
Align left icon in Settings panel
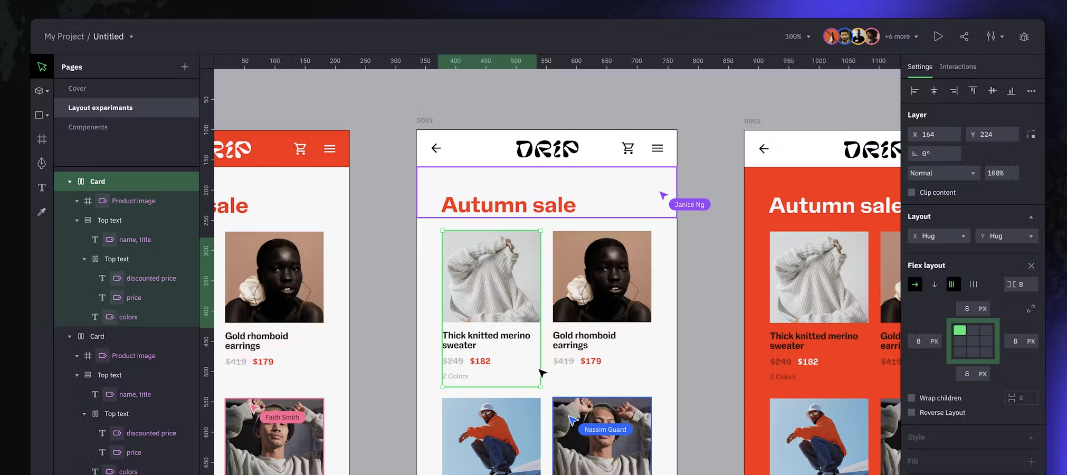coord(915,91)
